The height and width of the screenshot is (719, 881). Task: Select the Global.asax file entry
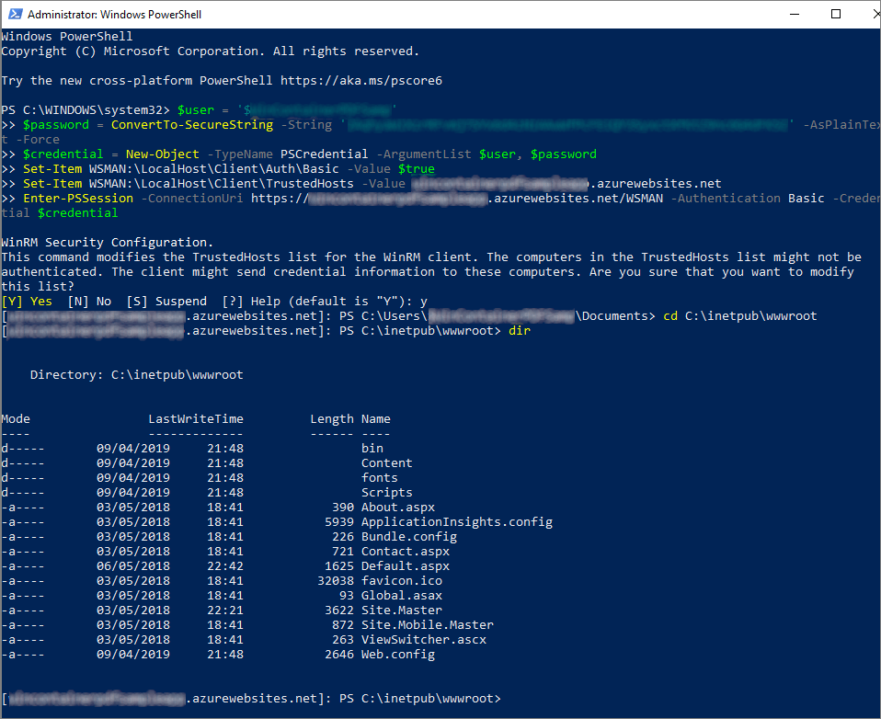pyautogui.click(x=401, y=595)
